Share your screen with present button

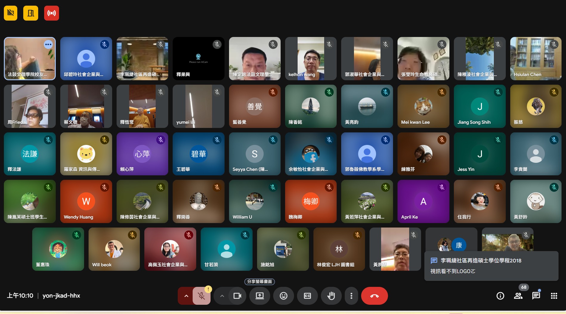259,296
